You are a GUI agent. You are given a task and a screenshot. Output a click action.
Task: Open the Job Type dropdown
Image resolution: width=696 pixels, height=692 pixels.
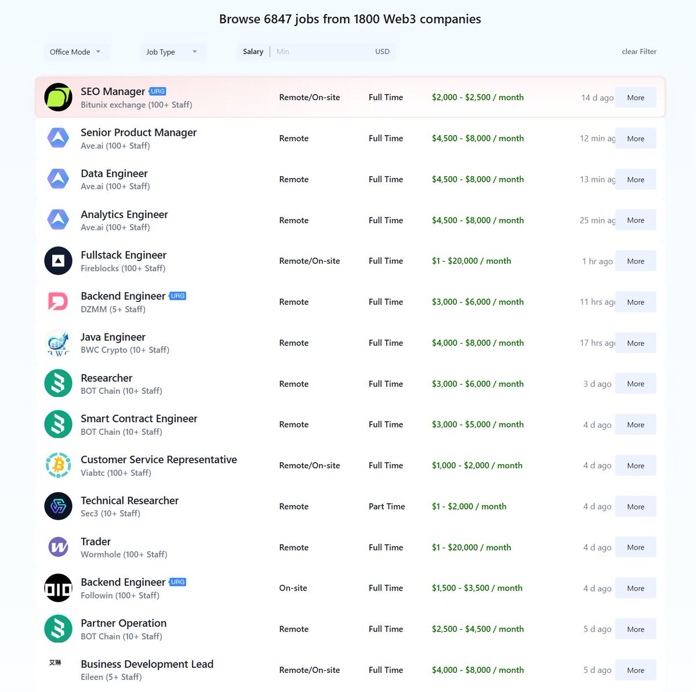point(173,52)
